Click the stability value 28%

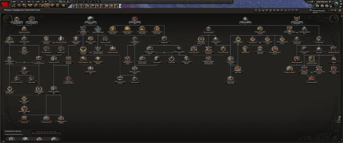[x=22, y=1]
